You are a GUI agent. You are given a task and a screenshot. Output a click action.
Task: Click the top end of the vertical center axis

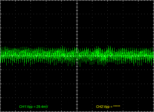tap(77, 0)
